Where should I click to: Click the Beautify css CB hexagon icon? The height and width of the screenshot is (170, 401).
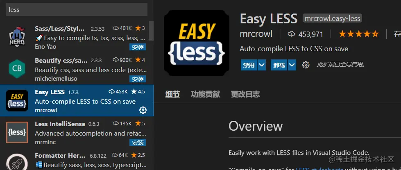(17, 69)
